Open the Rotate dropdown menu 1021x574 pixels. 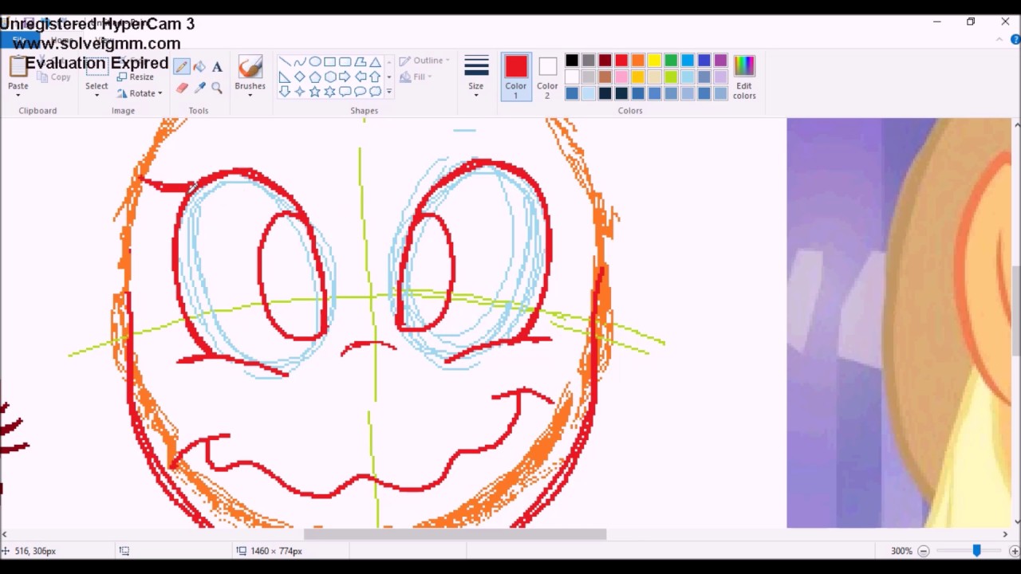(x=140, y=93)
